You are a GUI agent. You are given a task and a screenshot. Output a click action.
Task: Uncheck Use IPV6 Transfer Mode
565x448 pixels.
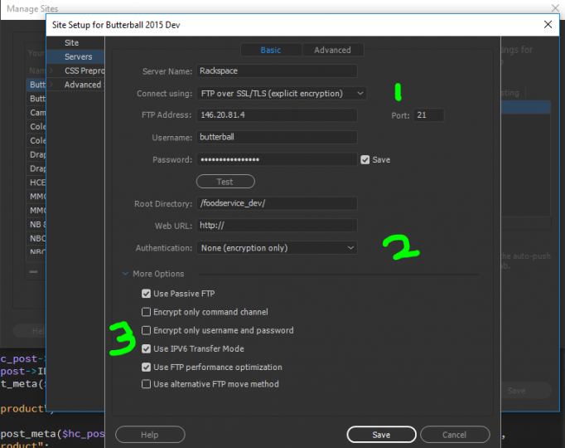pyautogui.click(x=147, y=348)
